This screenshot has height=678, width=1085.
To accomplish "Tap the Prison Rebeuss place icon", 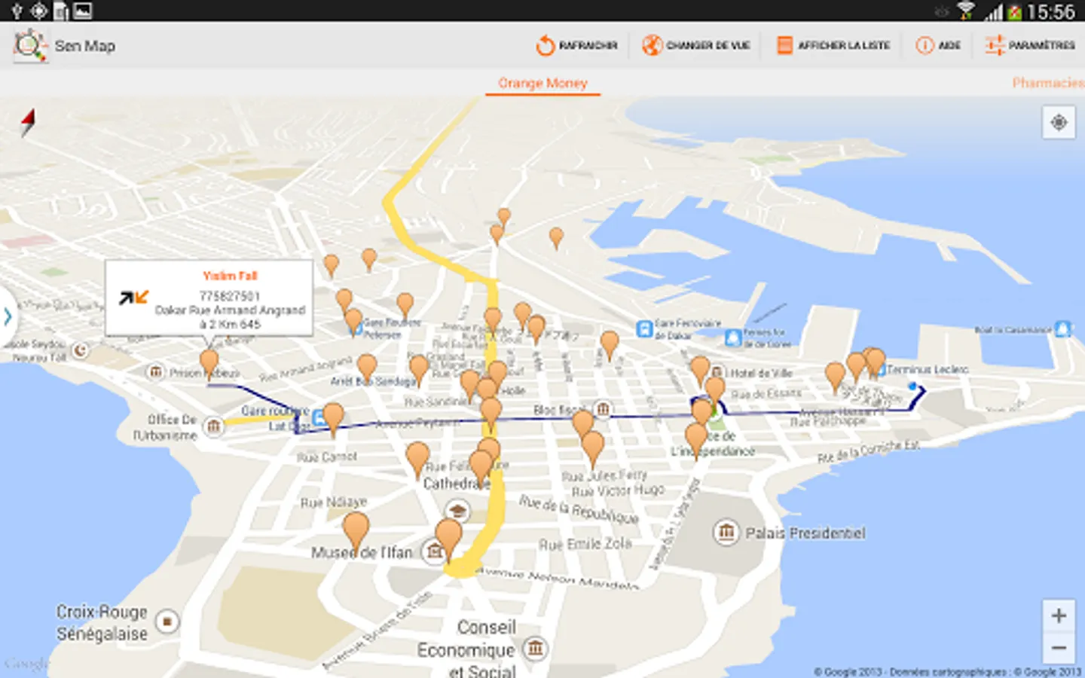I will (x=155, y=371).
